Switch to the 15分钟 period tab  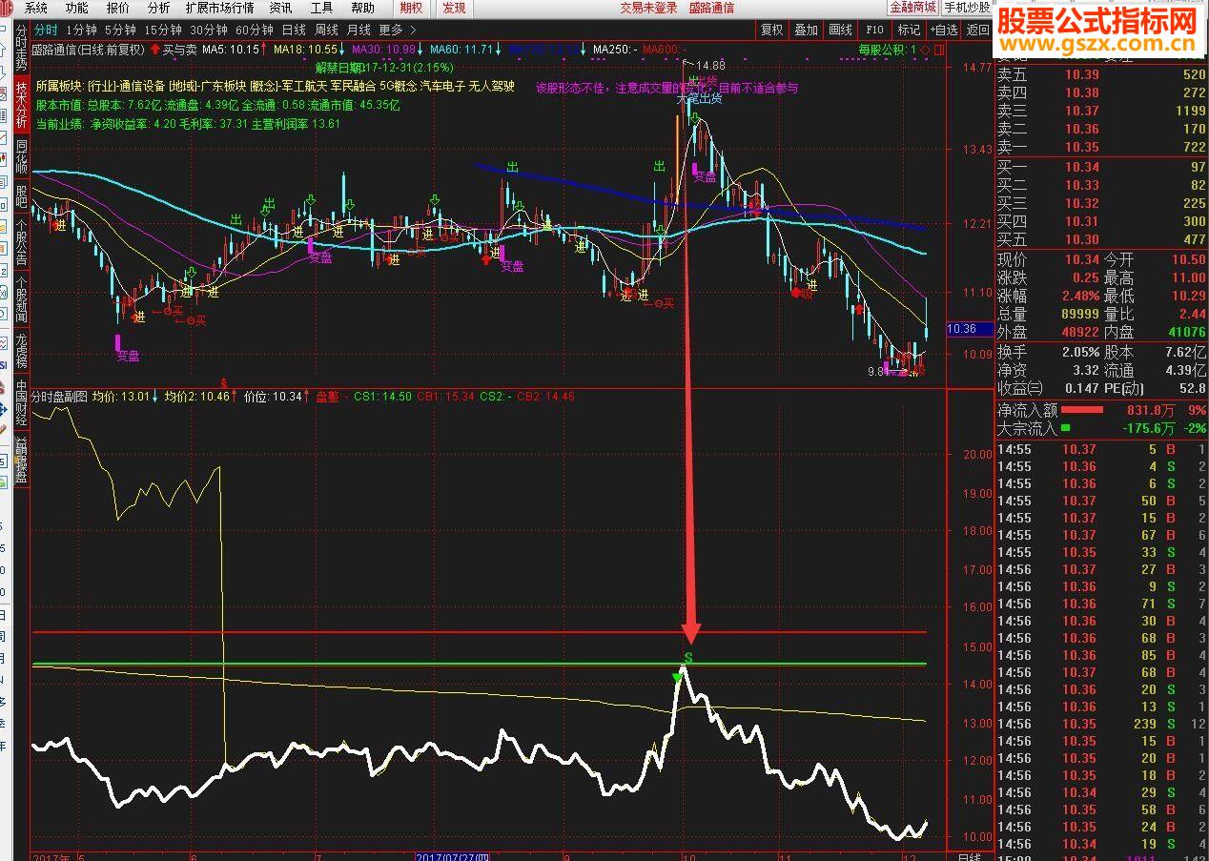(x=163, y=31)
